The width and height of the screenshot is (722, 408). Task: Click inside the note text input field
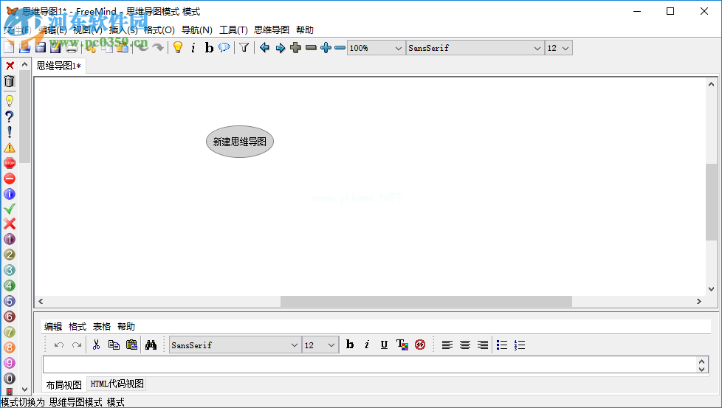click(x=370, y=364)
